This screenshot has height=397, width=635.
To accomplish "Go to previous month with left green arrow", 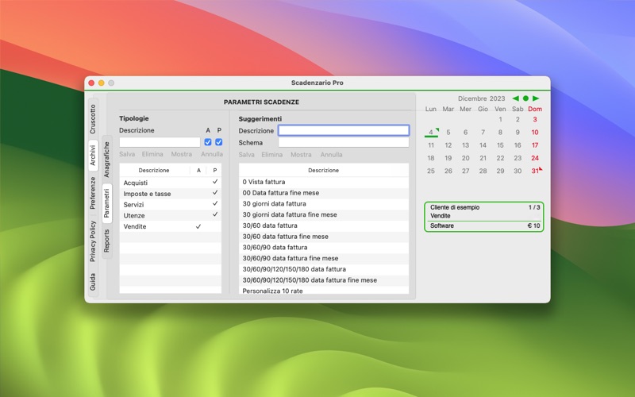I will pyautogui.click(x=515, y=98).
